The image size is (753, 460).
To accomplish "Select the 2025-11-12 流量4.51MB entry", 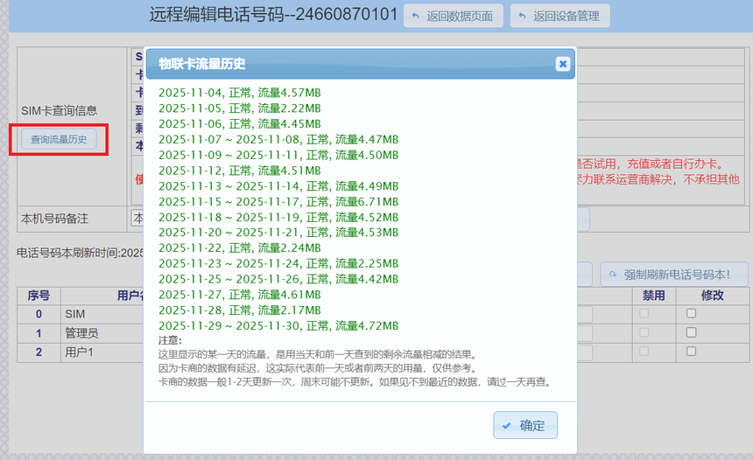I will 240,171.
